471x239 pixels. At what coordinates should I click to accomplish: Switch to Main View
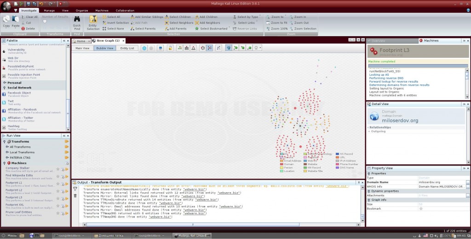tap(82, 48)
